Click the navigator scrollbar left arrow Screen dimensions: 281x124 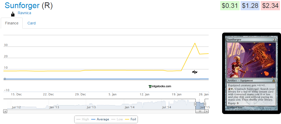(x=5, y=111)
